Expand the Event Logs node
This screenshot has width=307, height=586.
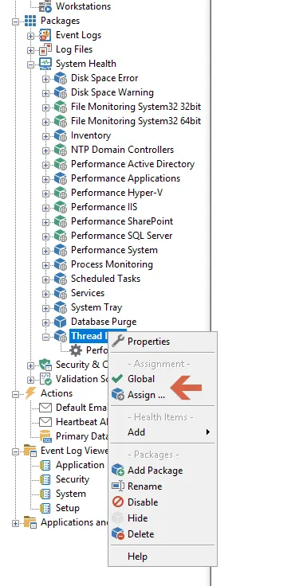pos(30,36)
